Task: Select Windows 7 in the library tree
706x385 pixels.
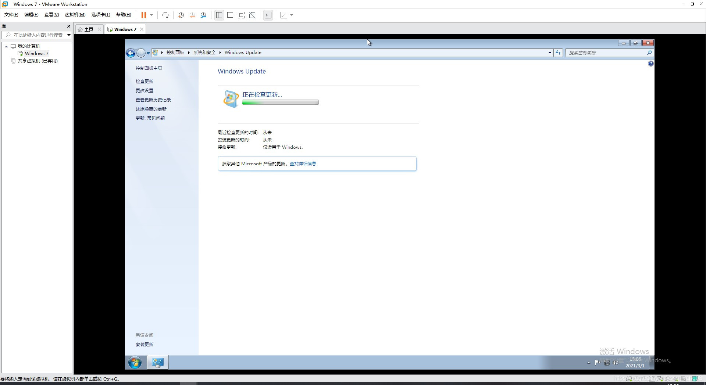Action: (x=36, y=54)
